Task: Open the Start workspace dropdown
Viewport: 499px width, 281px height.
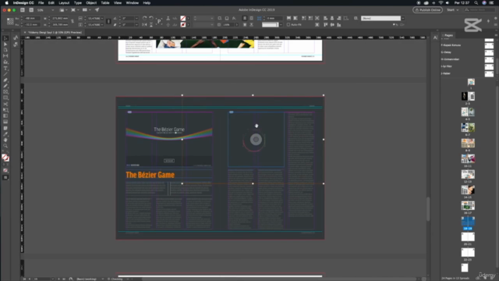Action: click(x=453, y=10)
